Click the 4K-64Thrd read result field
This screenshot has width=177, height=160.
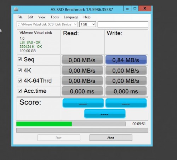82,81
